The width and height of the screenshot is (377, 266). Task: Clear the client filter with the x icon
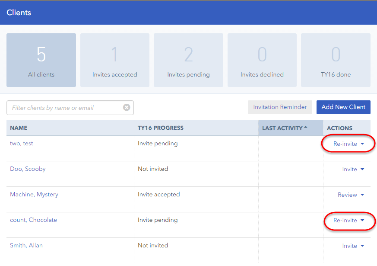[x=127, y=107]
